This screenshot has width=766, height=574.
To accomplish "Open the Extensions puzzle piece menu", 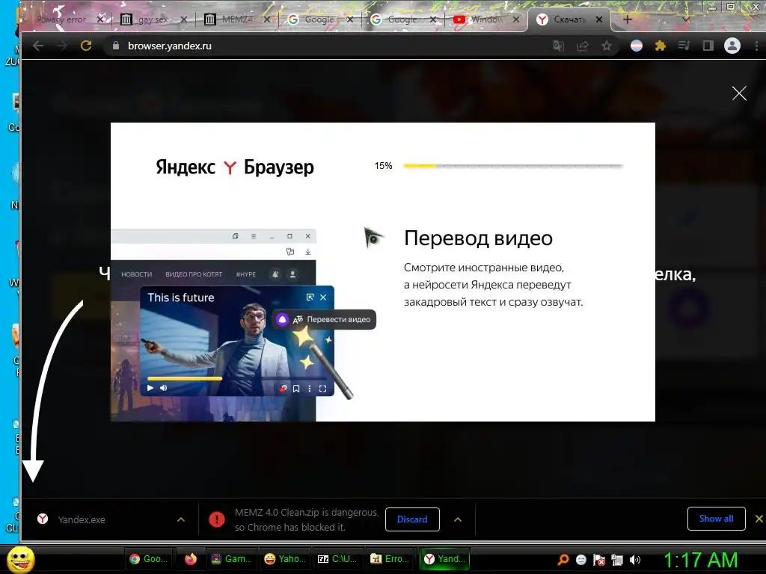I will point(660,46).
